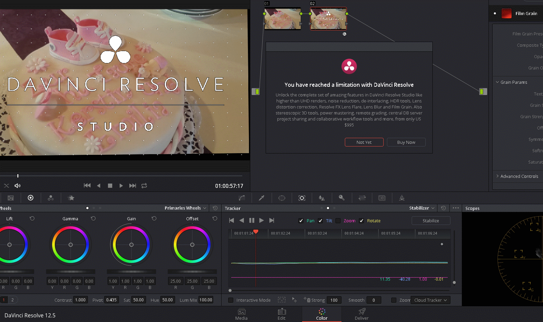Open the Data Burn-In palette icon
This screenshot has width=543, height=322.
tap(402, 198)
